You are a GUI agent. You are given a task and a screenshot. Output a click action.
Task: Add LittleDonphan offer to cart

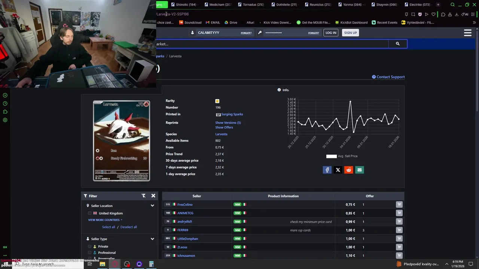tap(399, 239)
